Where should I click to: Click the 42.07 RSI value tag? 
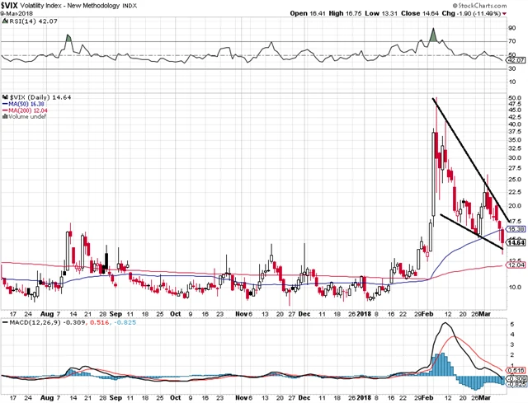click(516, 60)
